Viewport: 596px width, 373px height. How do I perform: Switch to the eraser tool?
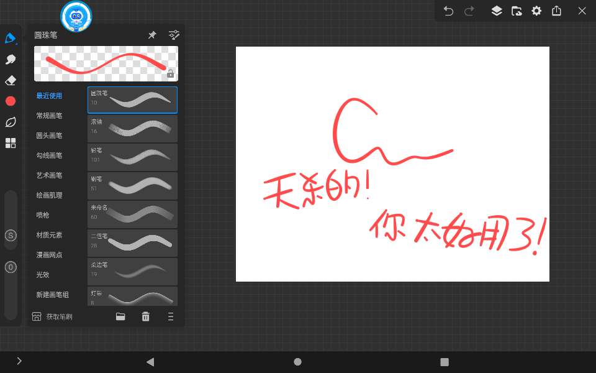(x=10, y=80)
